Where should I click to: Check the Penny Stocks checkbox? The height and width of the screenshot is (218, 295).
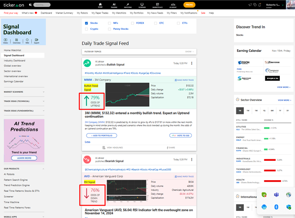coord(110,29)
